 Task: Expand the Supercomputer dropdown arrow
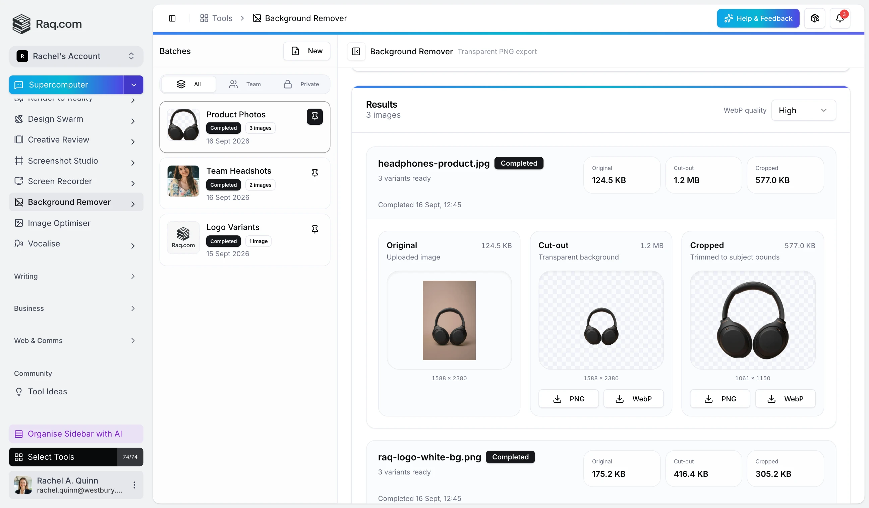pyautogui.click(x=133, y=85)
